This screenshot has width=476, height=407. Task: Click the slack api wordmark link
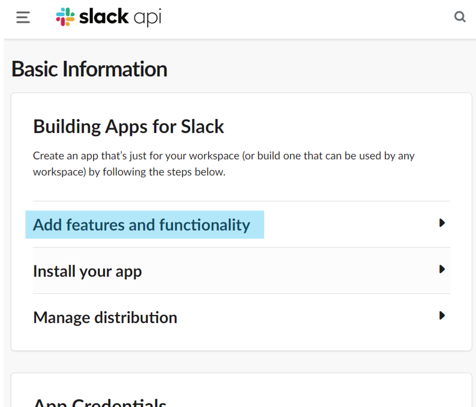(120, 17)
